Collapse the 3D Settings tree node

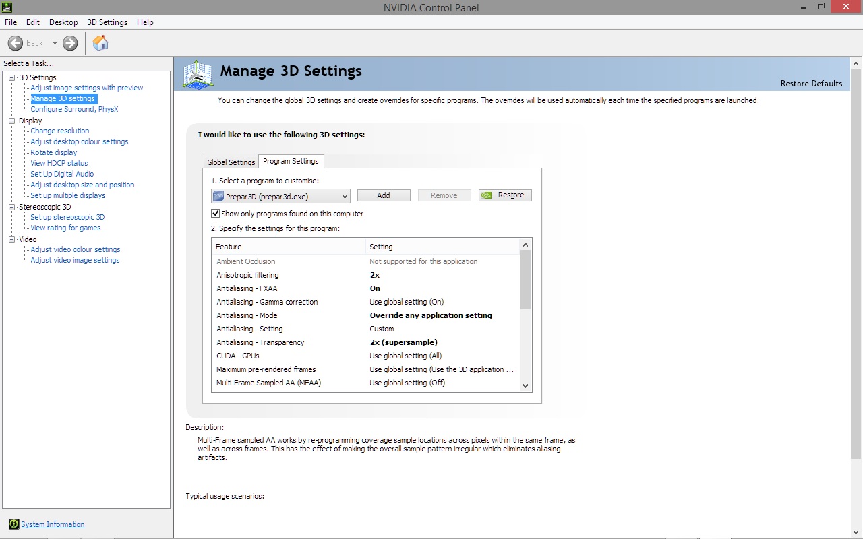[x=11, y=77]
